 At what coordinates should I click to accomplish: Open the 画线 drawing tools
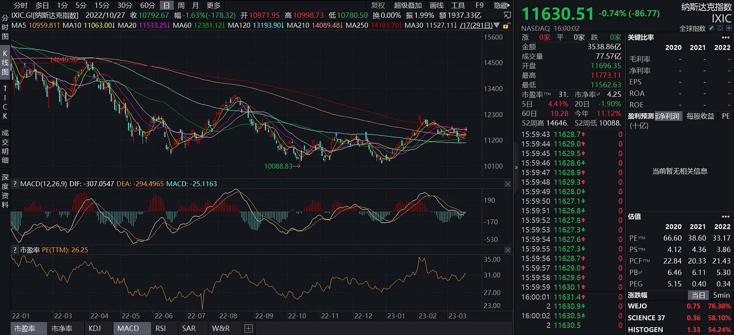tap(437, 5)
